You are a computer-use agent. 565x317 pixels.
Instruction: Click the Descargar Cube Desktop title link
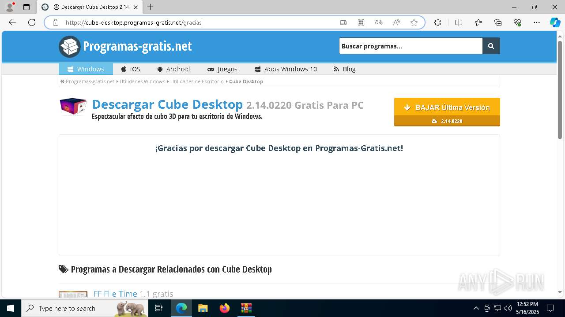(167, 105)
